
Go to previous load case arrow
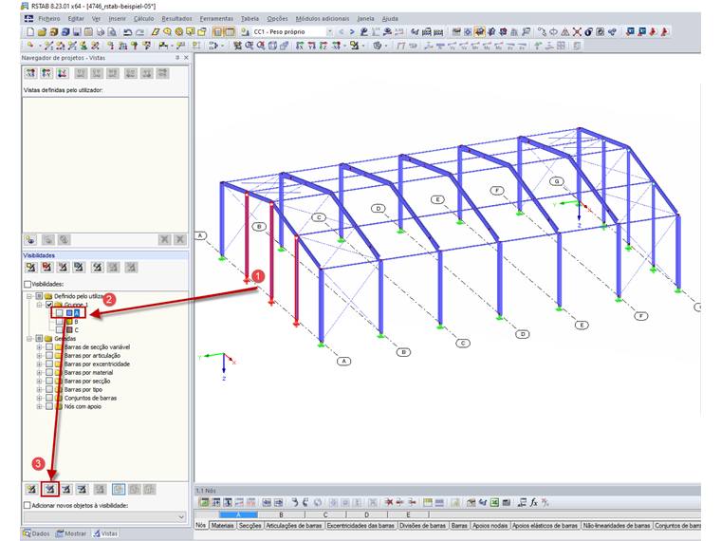pos(341,31)
